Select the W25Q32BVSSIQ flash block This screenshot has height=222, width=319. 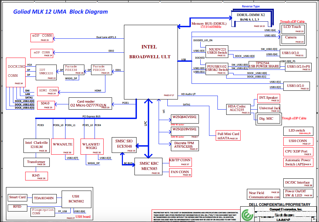pos(185,131)
